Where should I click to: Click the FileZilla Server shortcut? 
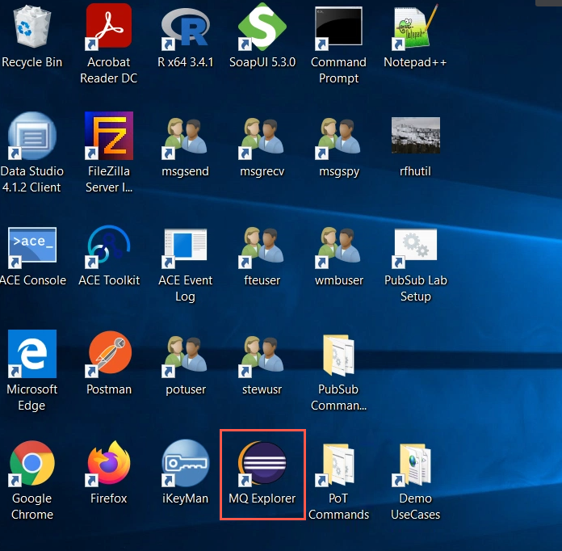[108, 136]
